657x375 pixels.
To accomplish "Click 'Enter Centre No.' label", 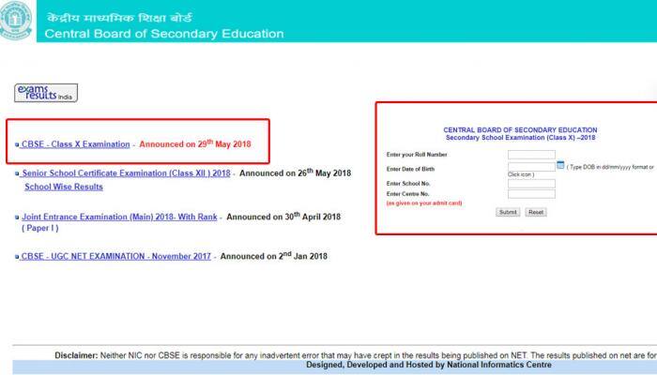I will pyautogui.click(x=407, y=194).
